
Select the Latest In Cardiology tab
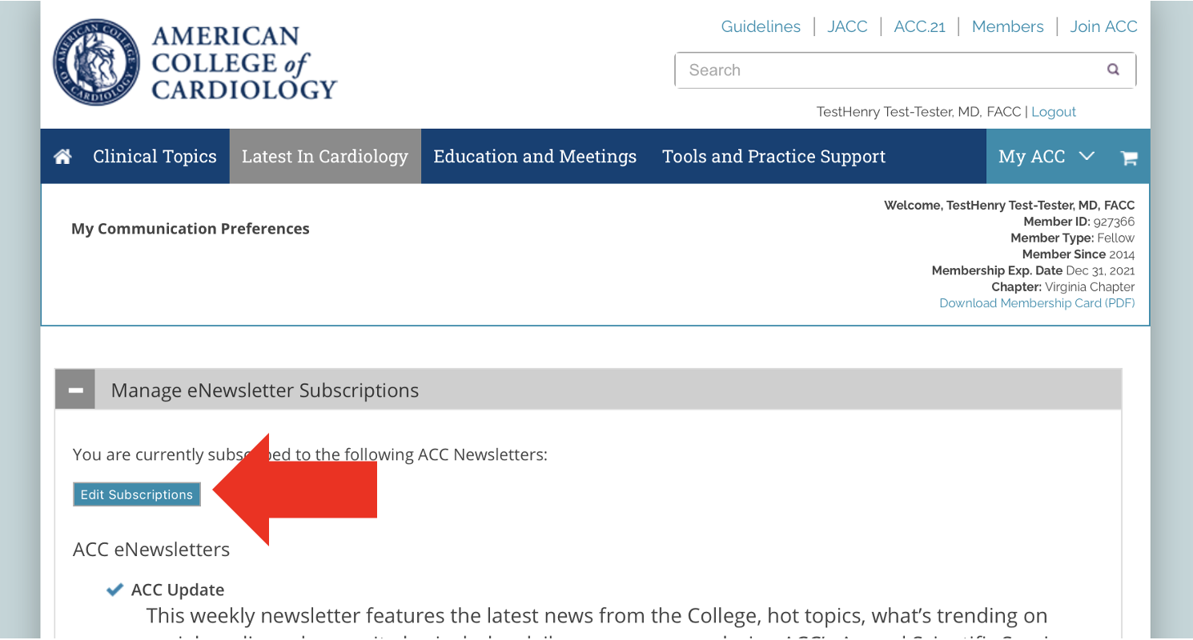coord(325,157)
